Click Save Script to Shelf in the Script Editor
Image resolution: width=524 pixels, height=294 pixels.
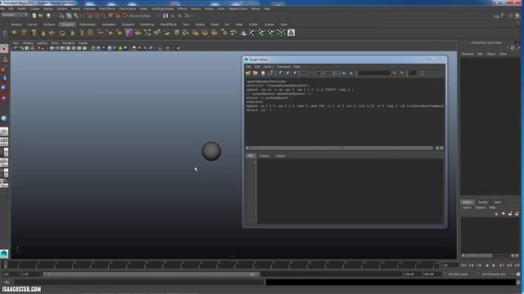coord(271,73)
